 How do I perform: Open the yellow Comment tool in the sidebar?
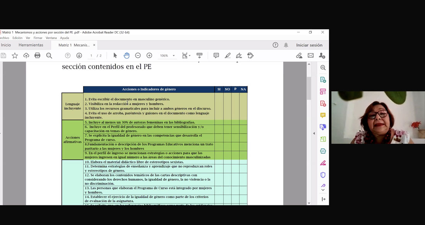point(323,116)
